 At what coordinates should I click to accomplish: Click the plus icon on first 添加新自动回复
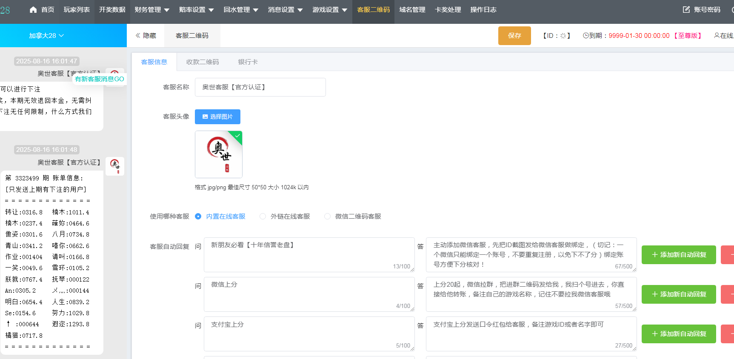coord(654,255)
